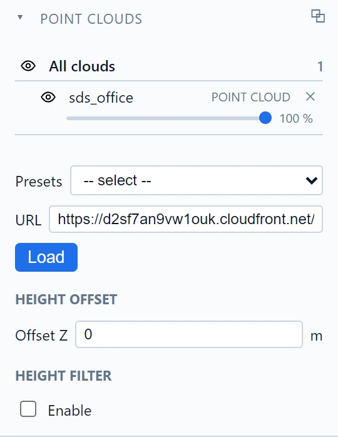Enable the height filter checkbox
This screenshot has height=437, width=338.
28,409
